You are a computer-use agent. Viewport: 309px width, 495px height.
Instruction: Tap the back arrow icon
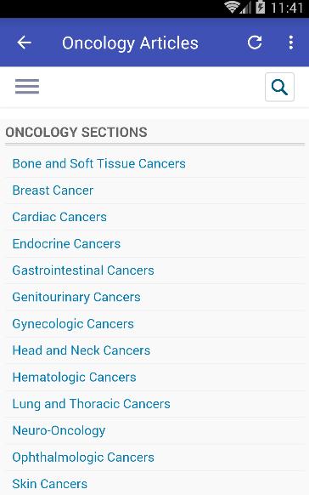[x=24, y=43]
